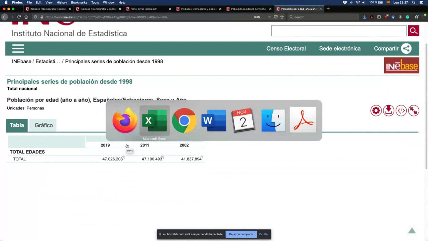Open page actions three-dot menu
The image size is (428, 241).
click(270, 17)
